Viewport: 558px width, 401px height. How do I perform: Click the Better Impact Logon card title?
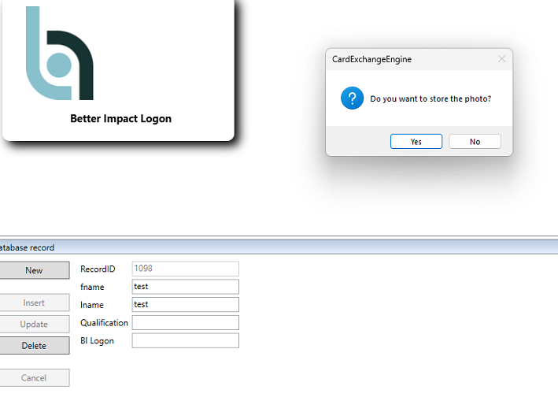click(x=120, y=119)
